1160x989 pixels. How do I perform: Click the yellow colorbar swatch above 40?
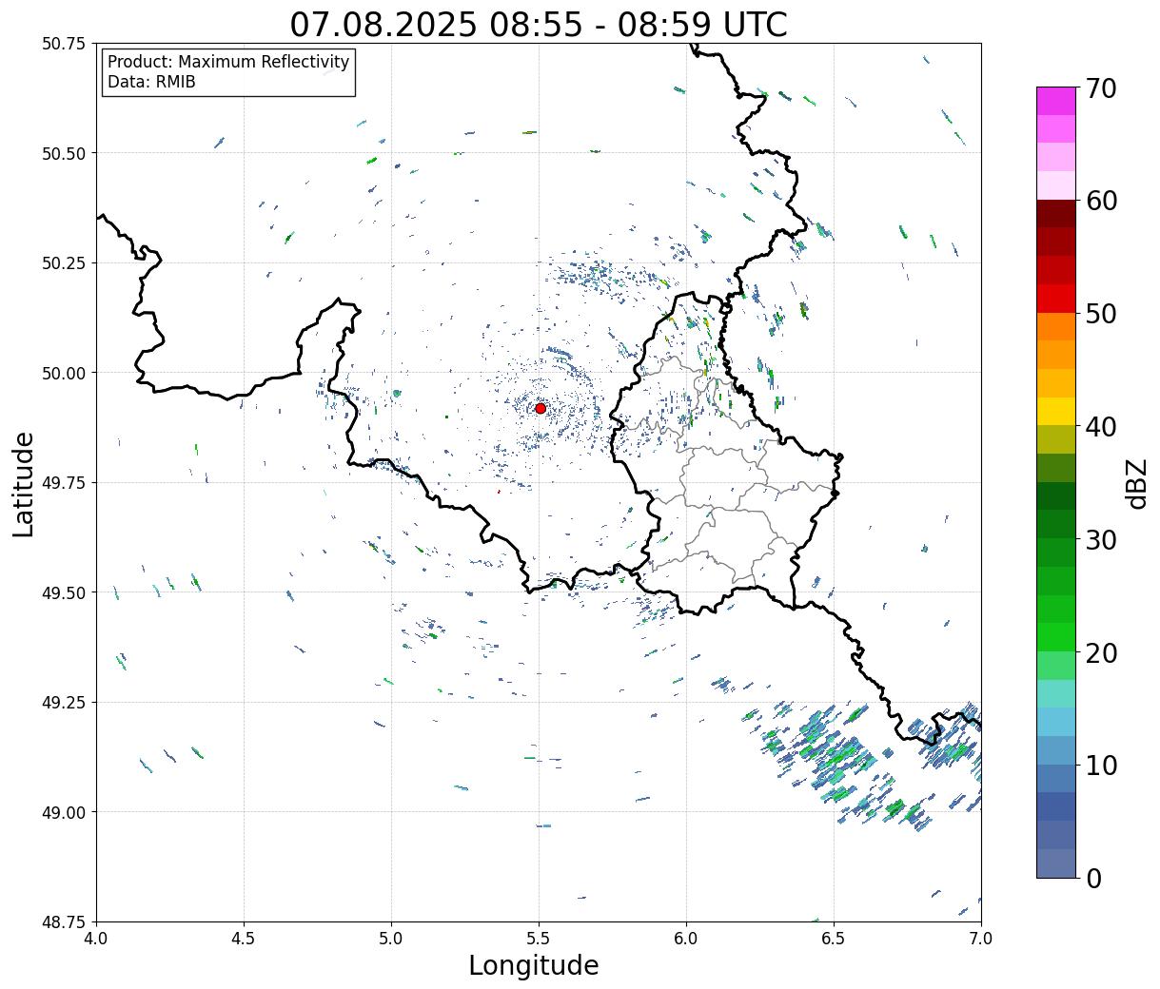tap(1056, 411)
